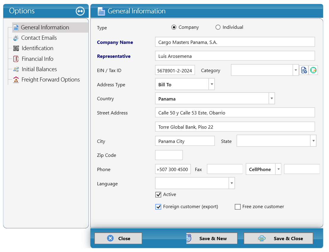Open the Initial Balances section

click(39, 69)
